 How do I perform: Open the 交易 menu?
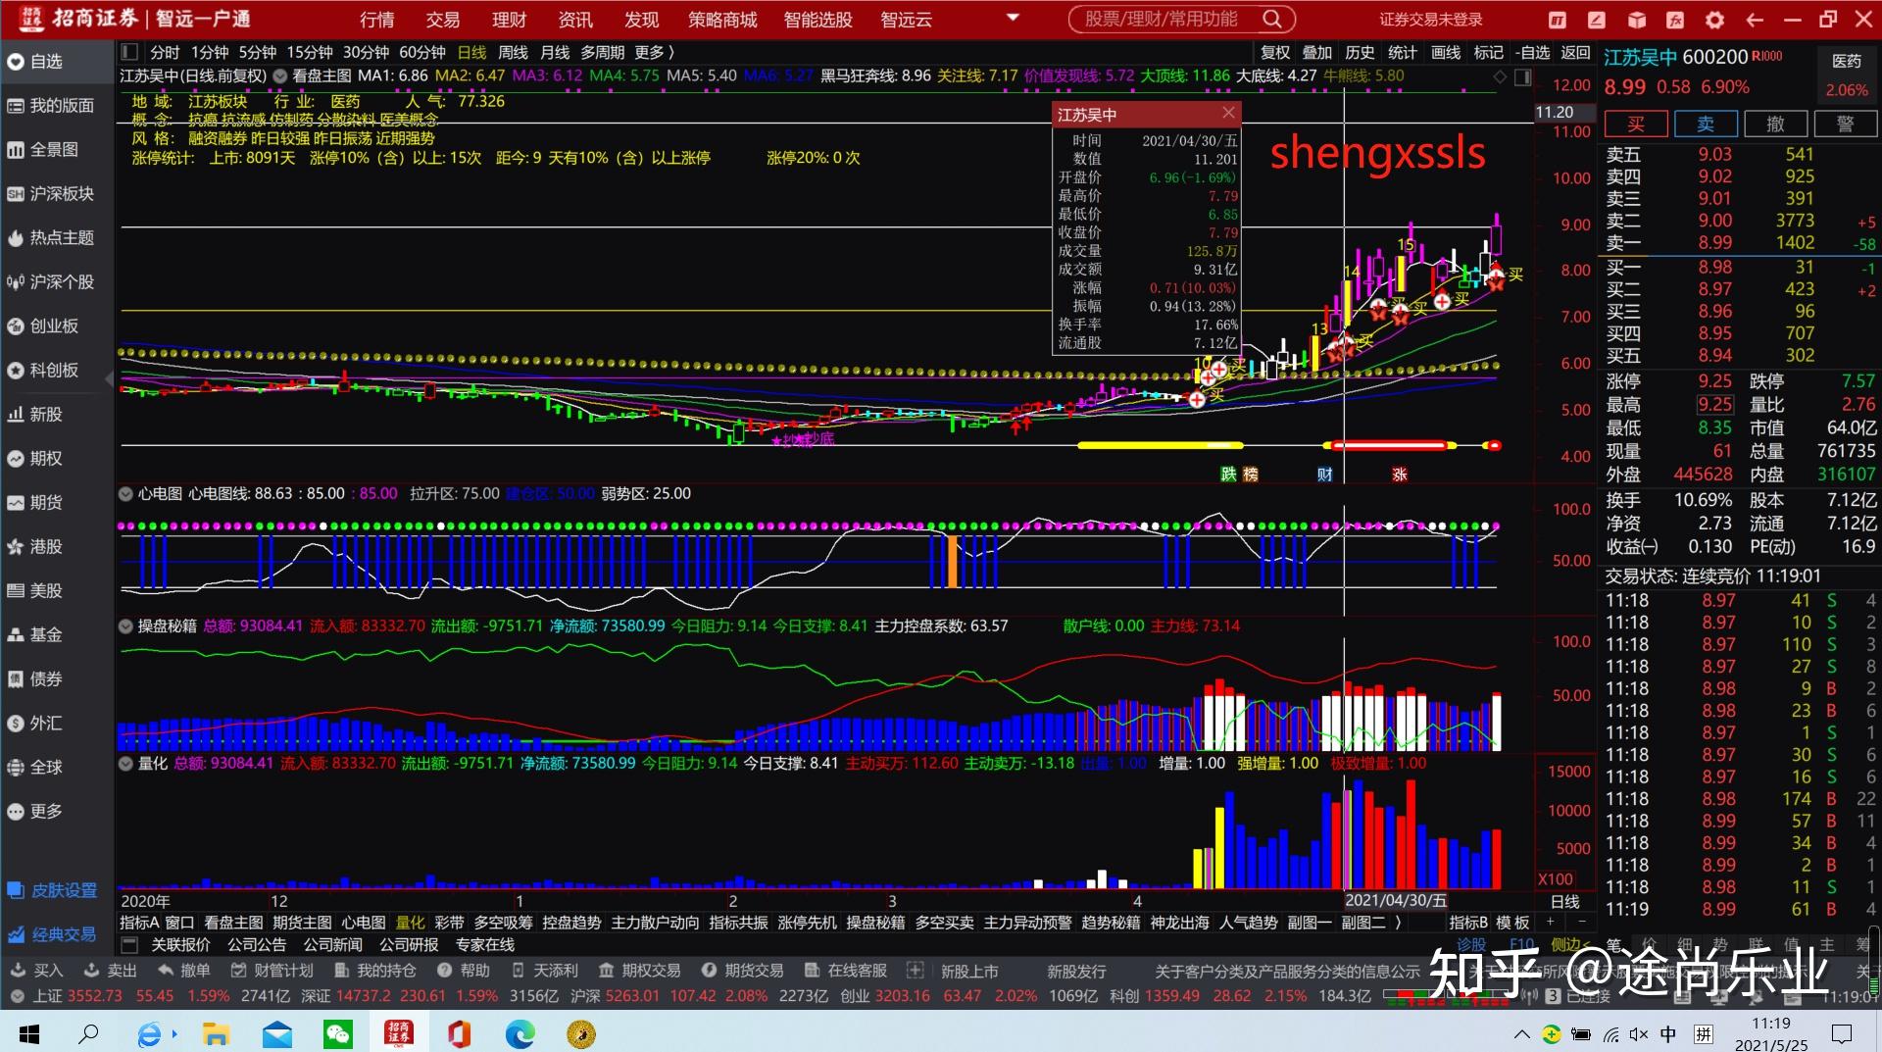442,20
